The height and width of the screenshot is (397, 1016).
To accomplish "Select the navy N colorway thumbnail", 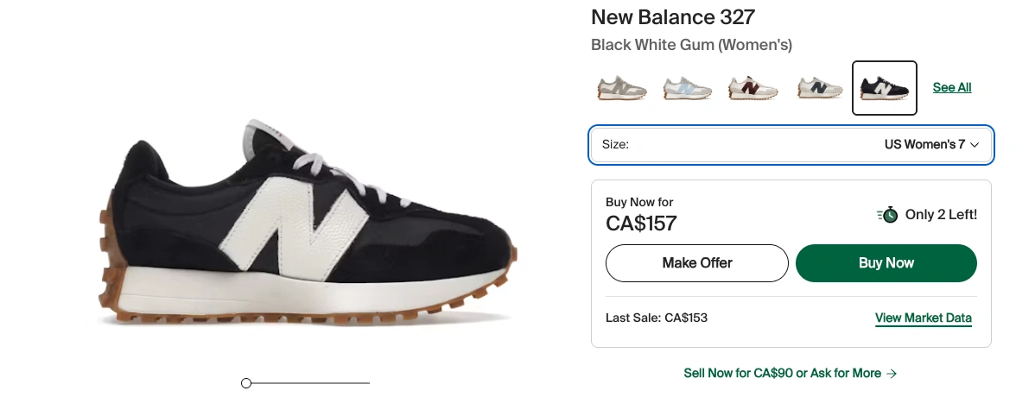I will coord(817,88).
